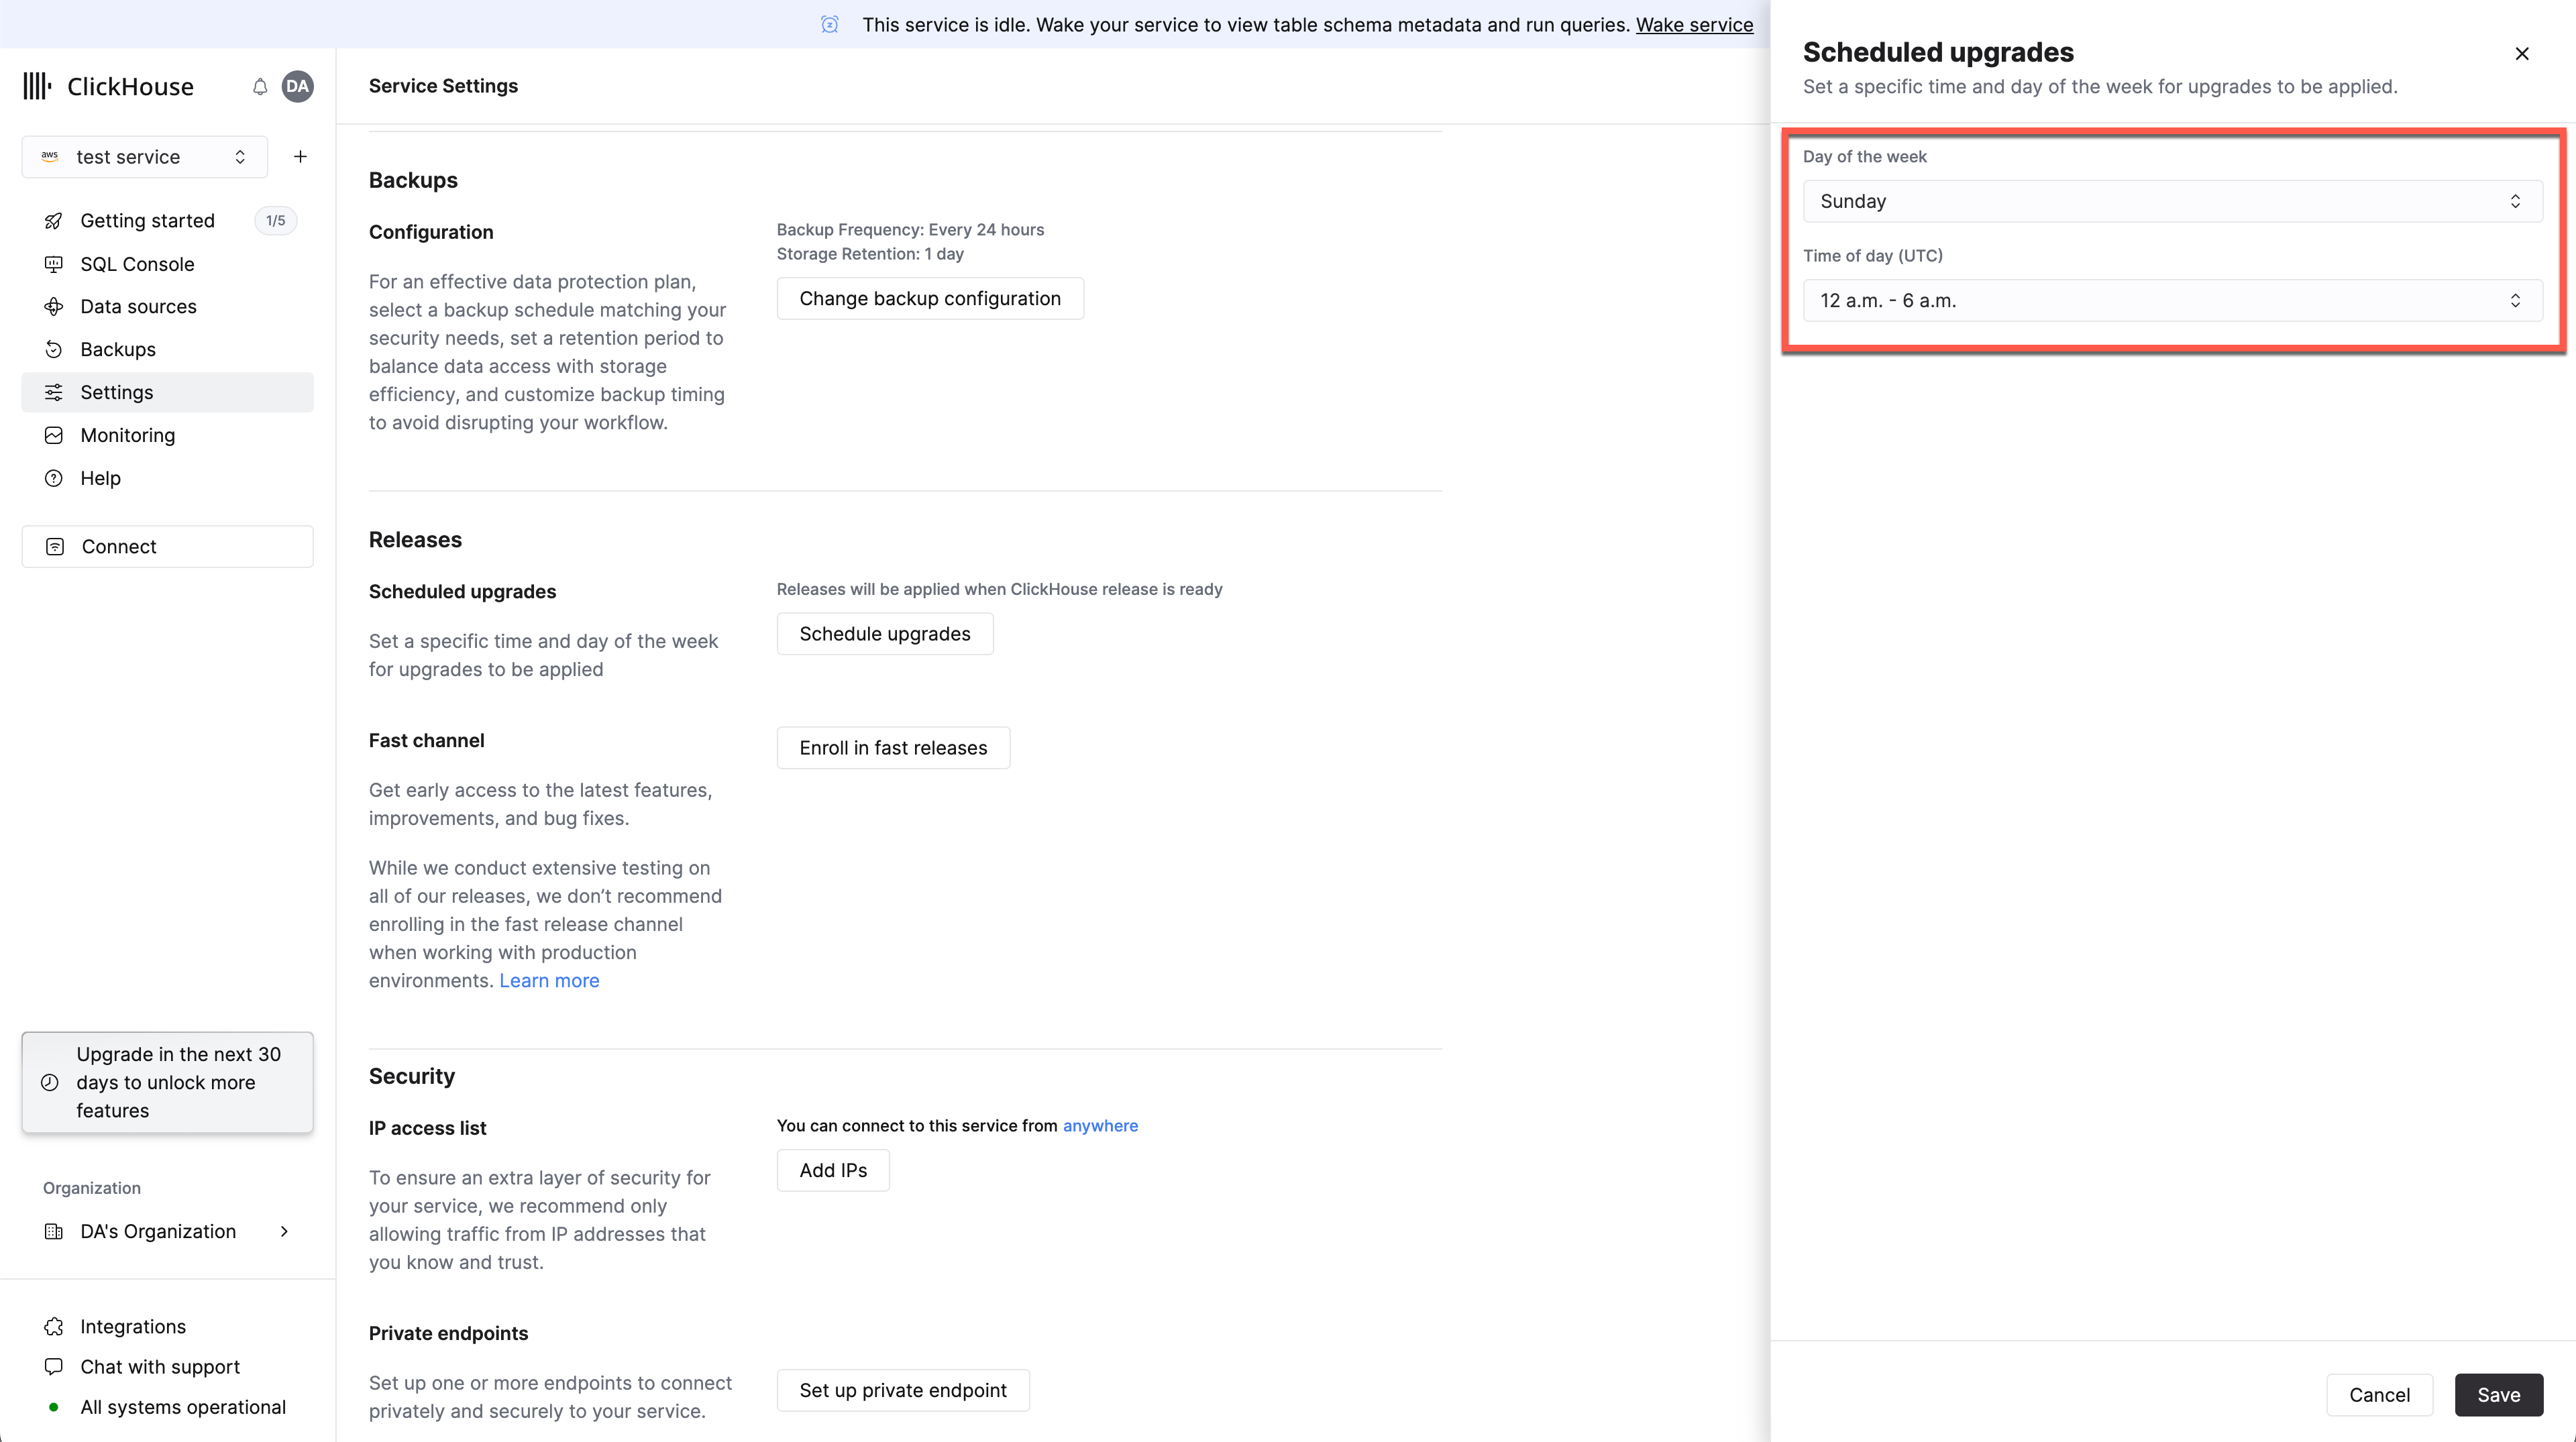Click the ClickHouse logo icon
This screenshot has width=2576, height=1442.
(x=36, y=85)
